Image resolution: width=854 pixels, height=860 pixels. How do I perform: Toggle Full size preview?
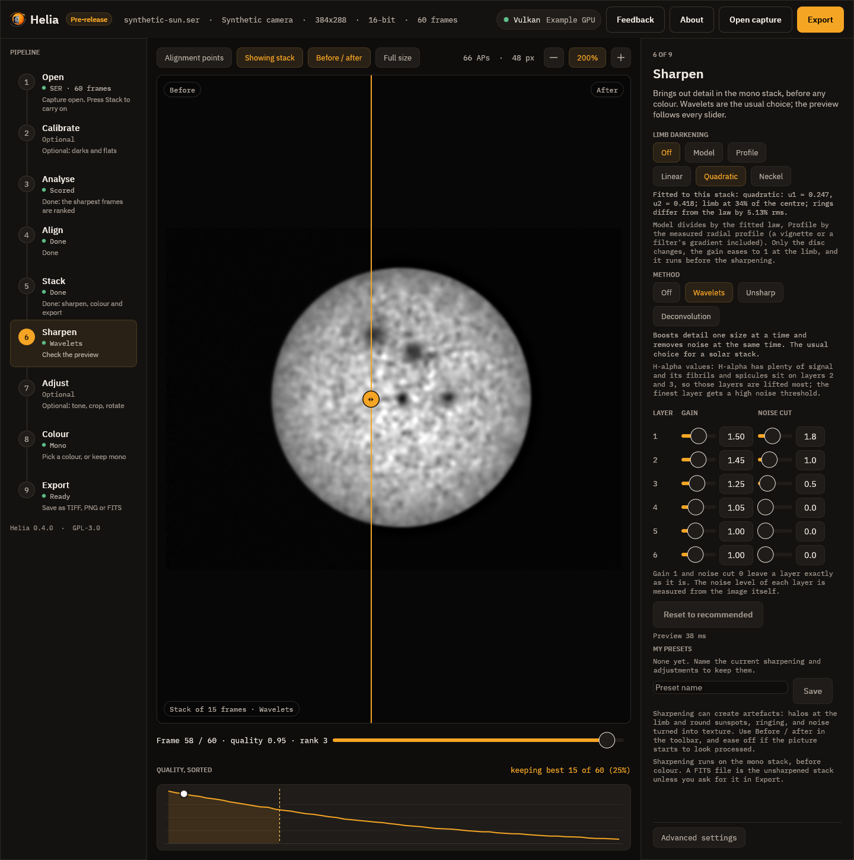[397, 58]
